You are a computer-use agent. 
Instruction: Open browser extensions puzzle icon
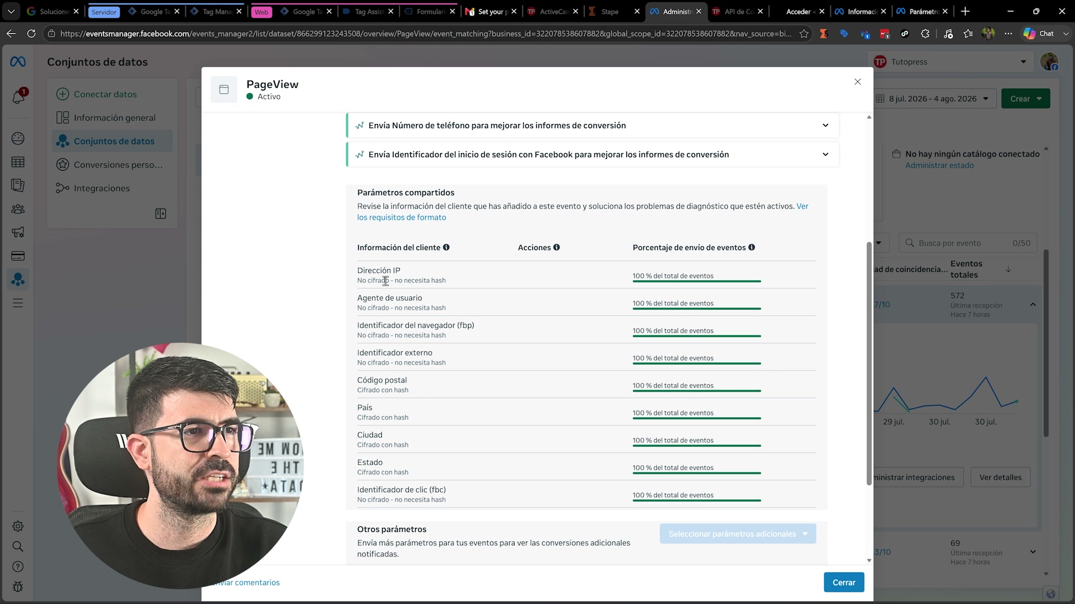pos(925,34)
